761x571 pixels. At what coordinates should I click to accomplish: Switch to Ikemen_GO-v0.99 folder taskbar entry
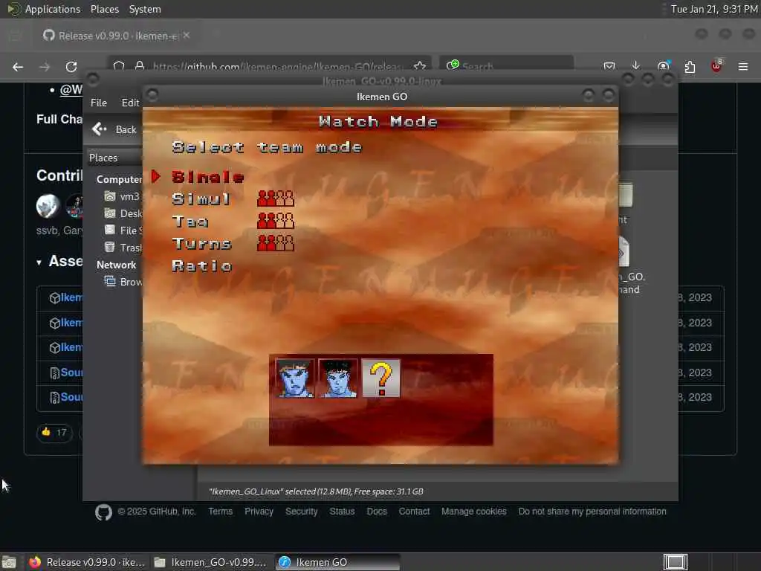coord(210,562)
